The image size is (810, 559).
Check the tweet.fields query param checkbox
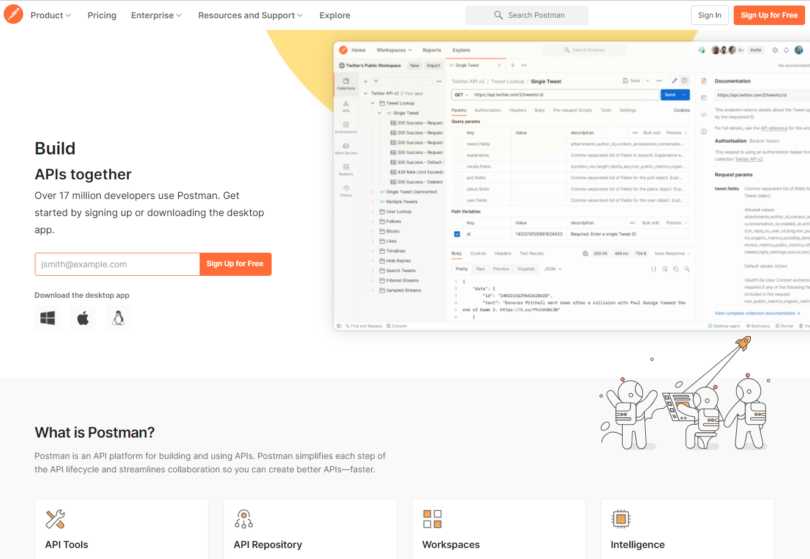457,144
